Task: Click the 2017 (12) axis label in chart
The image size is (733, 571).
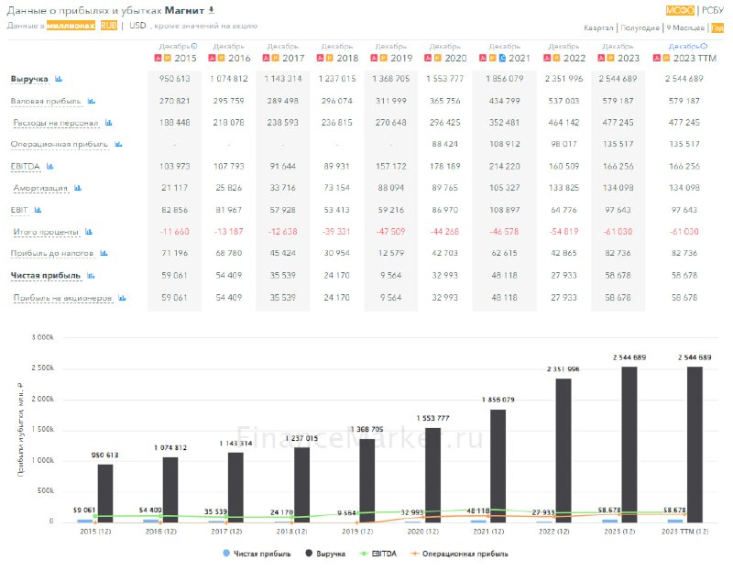Action: click(226, 532)
